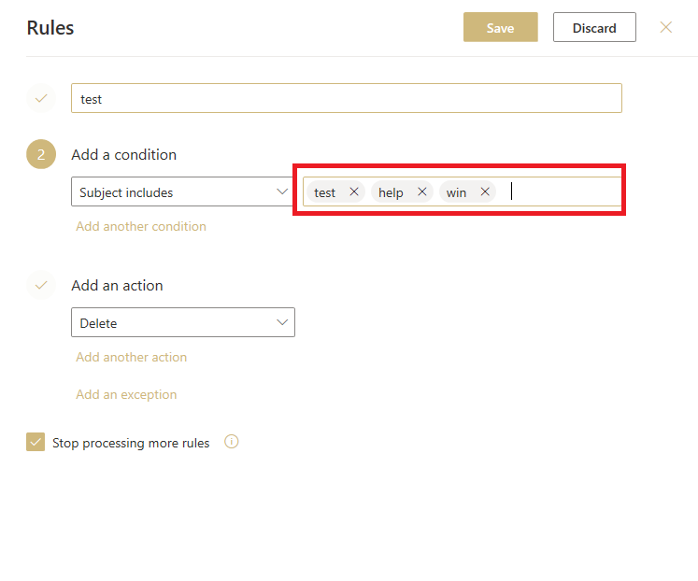
Task: Click Add another action link
Action: (132, 357)
